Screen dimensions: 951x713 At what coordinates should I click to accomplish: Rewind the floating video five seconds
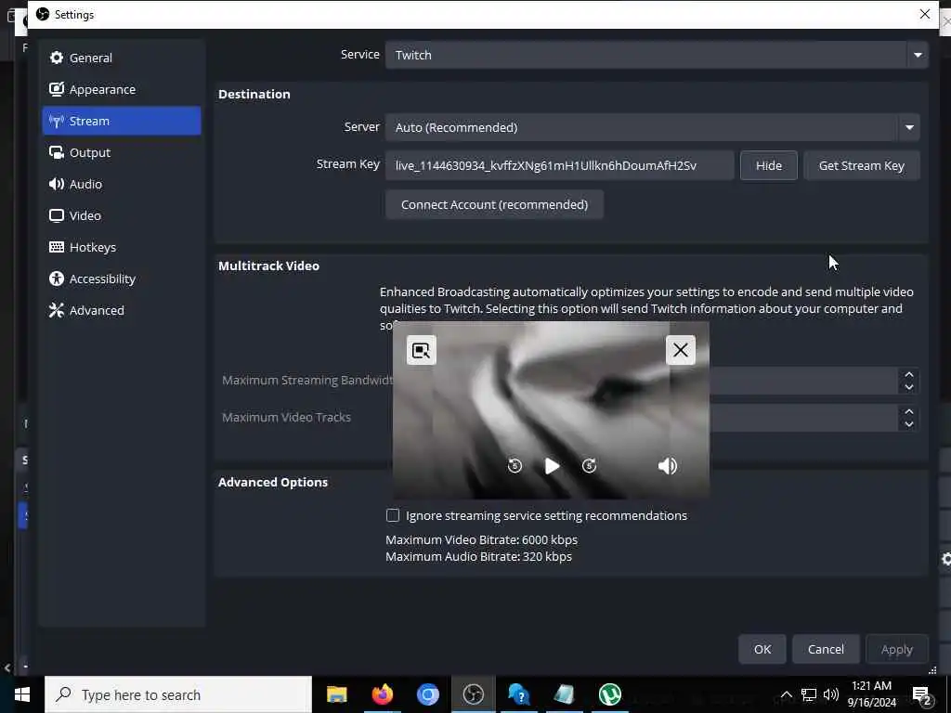point(515,466)
